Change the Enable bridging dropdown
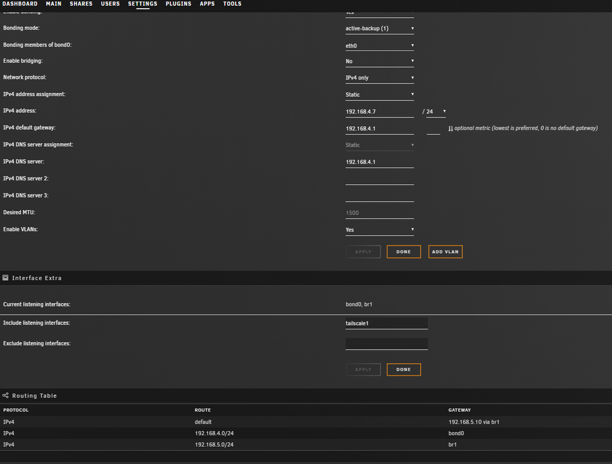This screenshot has width=612, height=464. [x=379, y=61]
